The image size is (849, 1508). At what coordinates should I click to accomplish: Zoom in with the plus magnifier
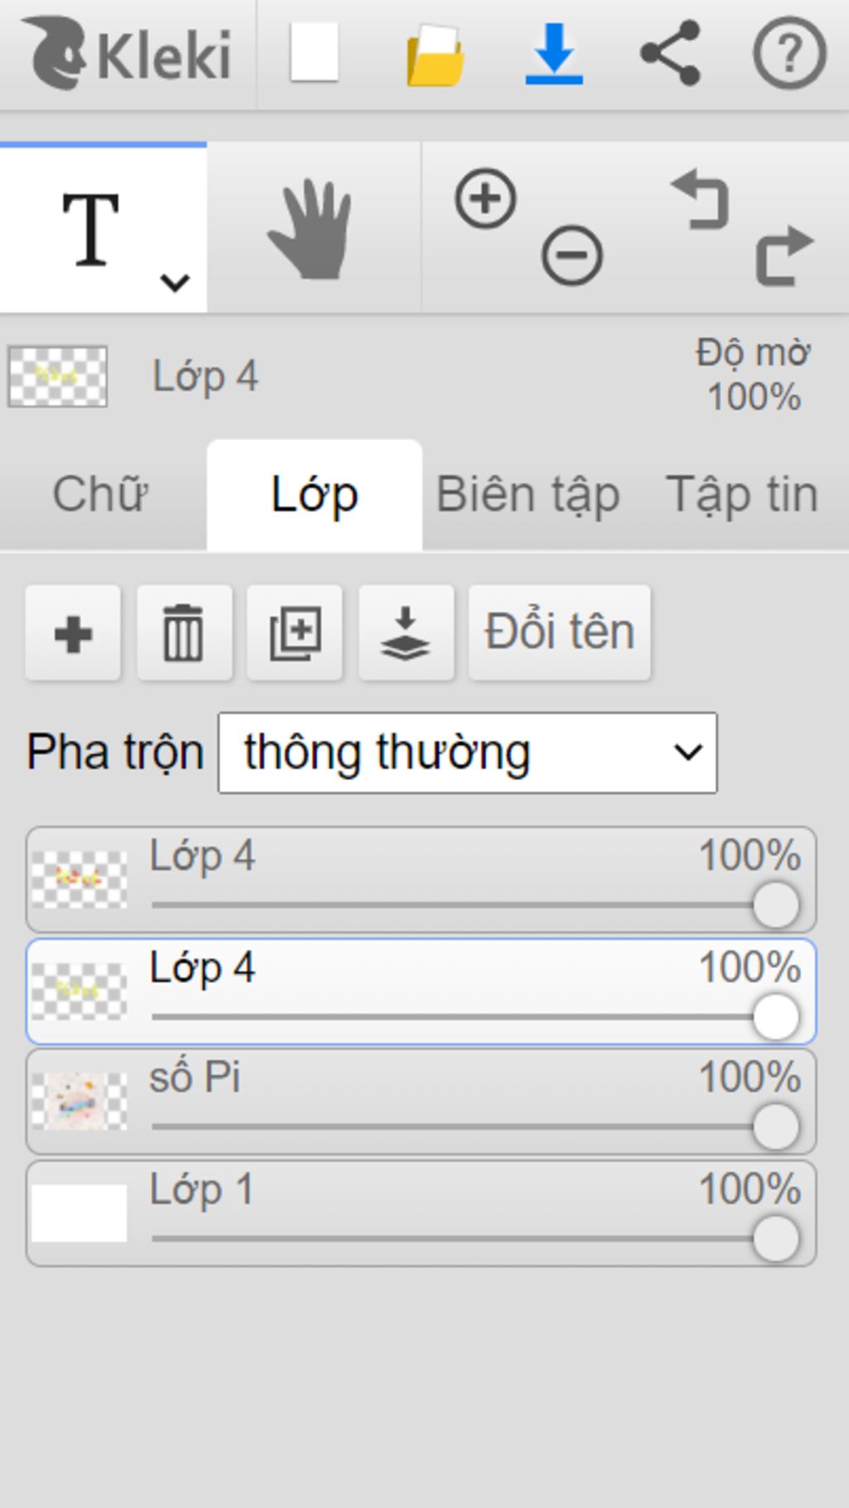[x=486, y=199]
